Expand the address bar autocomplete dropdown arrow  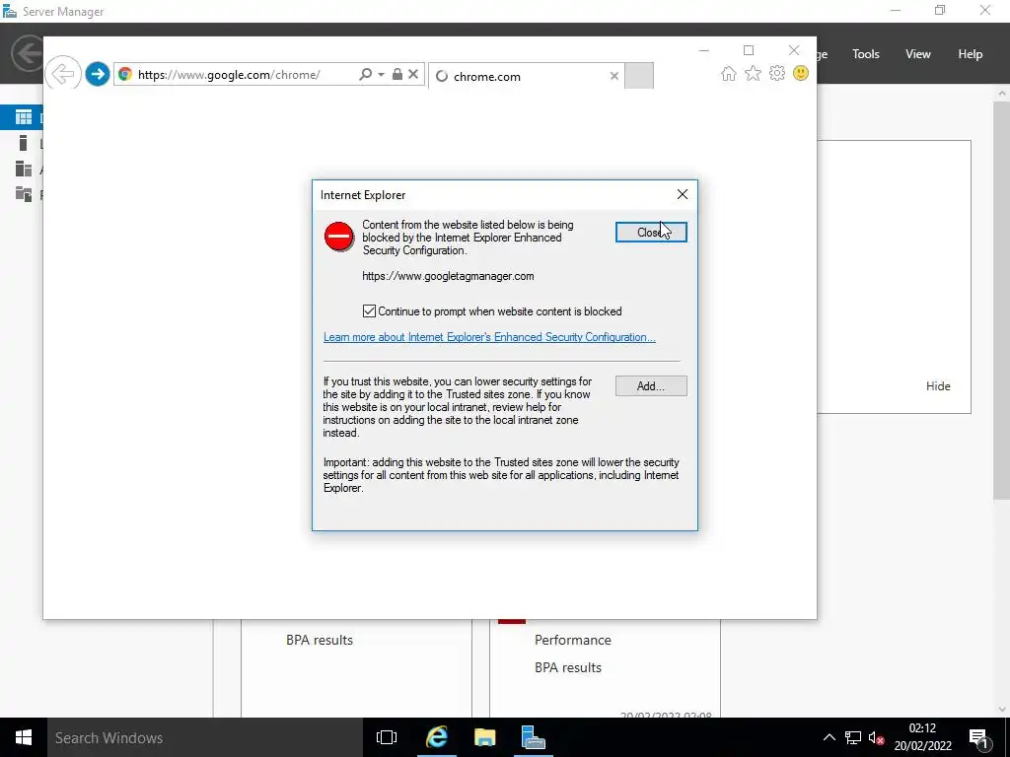click(382, 75)
